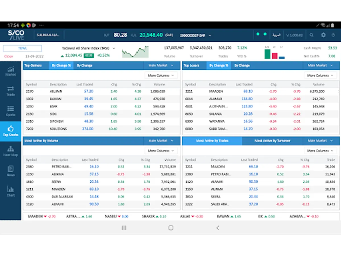Click the TDWL exchange field
341x256 pixels.
click(22, 48)
